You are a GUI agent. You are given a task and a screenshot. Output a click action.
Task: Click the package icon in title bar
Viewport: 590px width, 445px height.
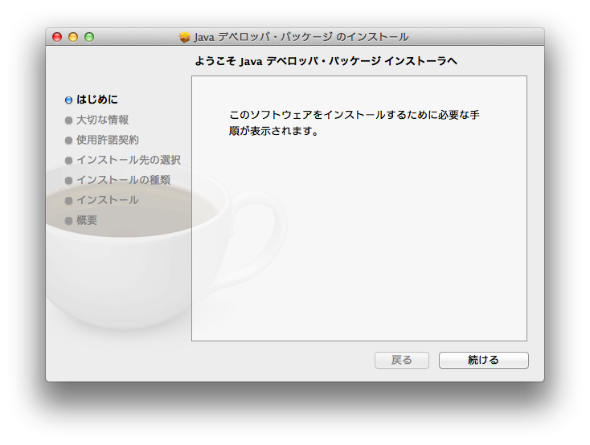(184, 37)
